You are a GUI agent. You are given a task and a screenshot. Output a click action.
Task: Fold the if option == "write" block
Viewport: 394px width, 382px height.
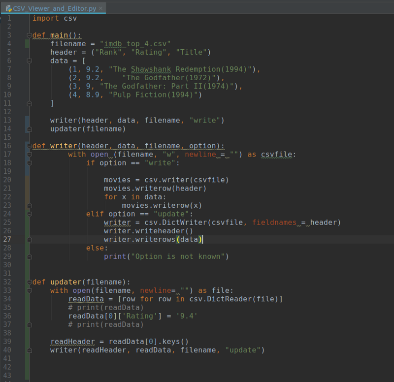tap(30, 163)
